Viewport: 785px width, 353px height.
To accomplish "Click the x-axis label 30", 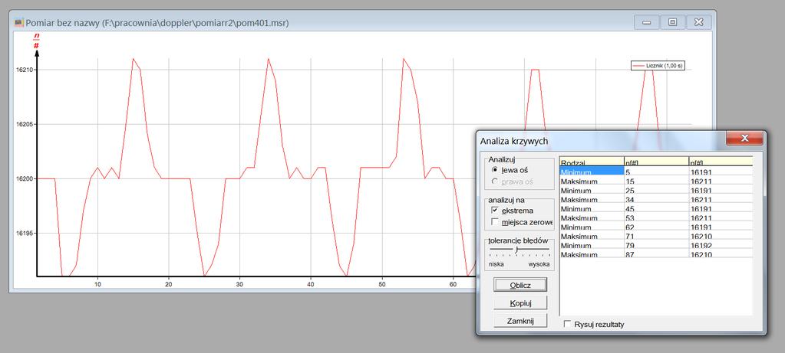I will 240,284.
